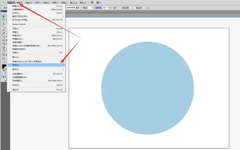The image size is (240, 150).
Task: Click the Stroke none swatch
Action: 6,69
